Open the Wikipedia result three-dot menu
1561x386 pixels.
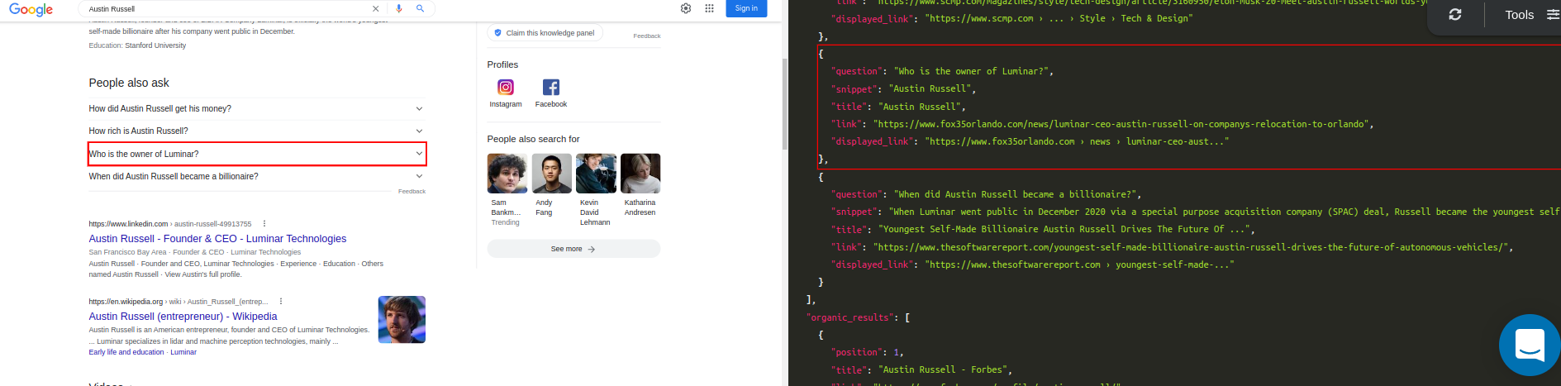coord(281,302)
